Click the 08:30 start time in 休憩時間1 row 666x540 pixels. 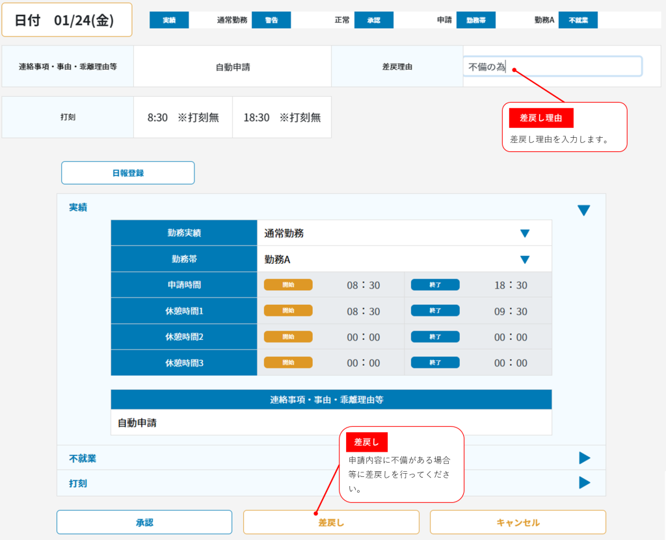[364, 311]
